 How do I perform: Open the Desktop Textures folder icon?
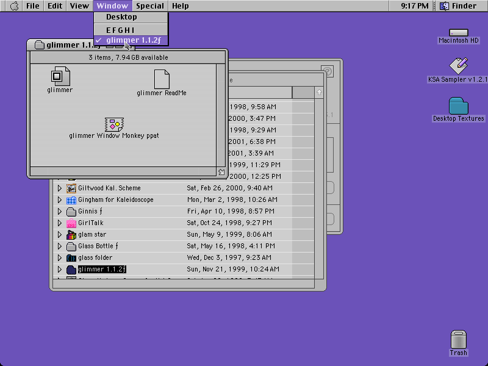pyautogui.click(x=459, y=106)
